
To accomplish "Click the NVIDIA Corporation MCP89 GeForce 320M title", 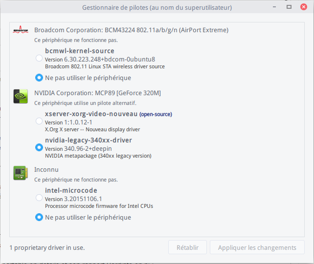I will tap(97, 93).
